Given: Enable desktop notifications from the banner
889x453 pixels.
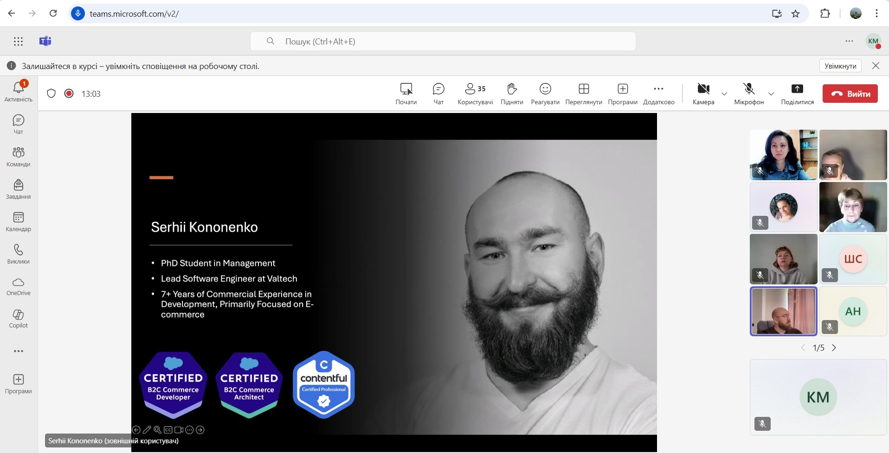Looking at the screenshot, I should click(840, 66).
